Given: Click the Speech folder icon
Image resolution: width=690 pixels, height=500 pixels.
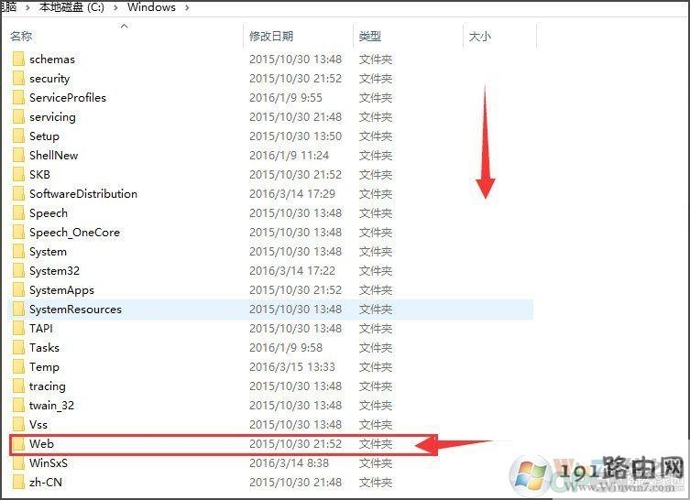Looking at the screenshot, I should (18, 212).
